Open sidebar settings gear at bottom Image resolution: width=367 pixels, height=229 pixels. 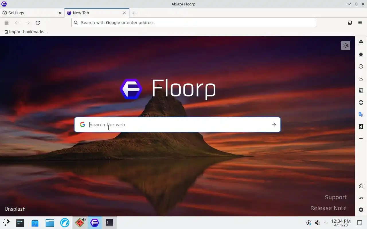(x=361, y=210)
